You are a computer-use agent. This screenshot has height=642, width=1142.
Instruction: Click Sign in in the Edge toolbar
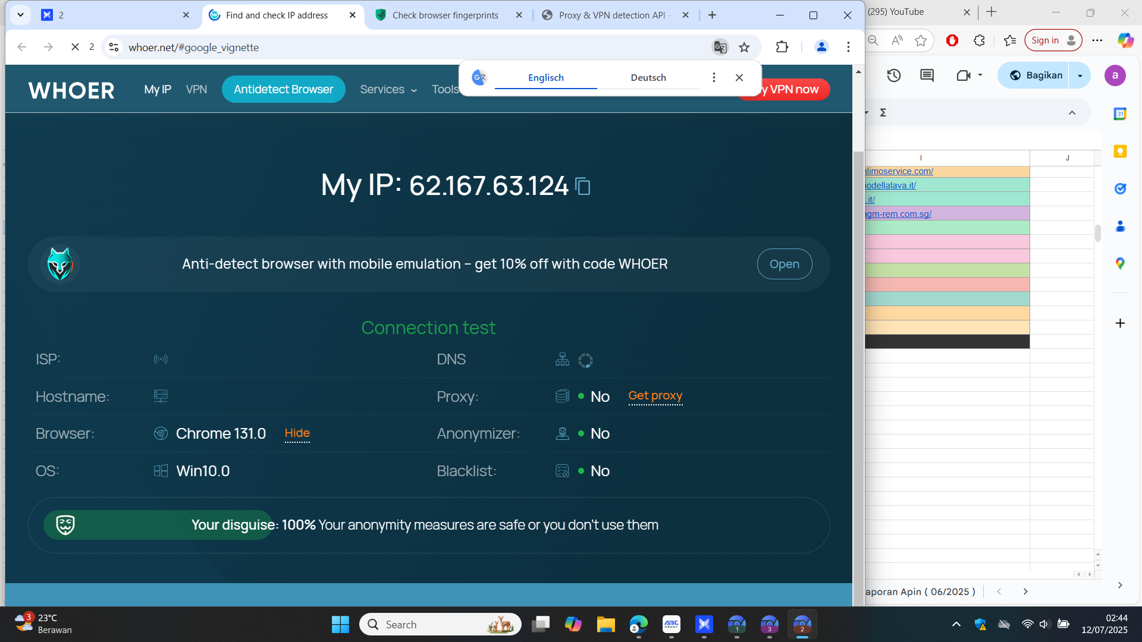pyautogui.click(x=1053, y=40)
